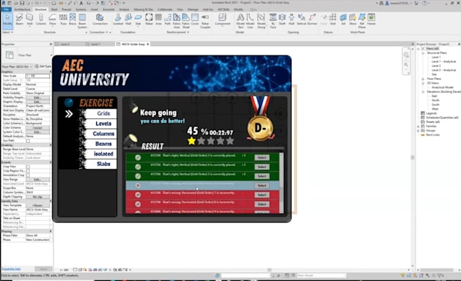Screen dimensions: 461x281
Task: Select Isolated foundation tool
Action: (x=118, y=20)
